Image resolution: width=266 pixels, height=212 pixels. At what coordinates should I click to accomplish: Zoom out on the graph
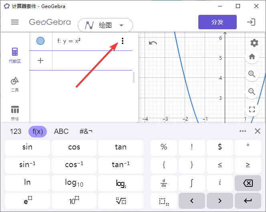click(252, 92)
